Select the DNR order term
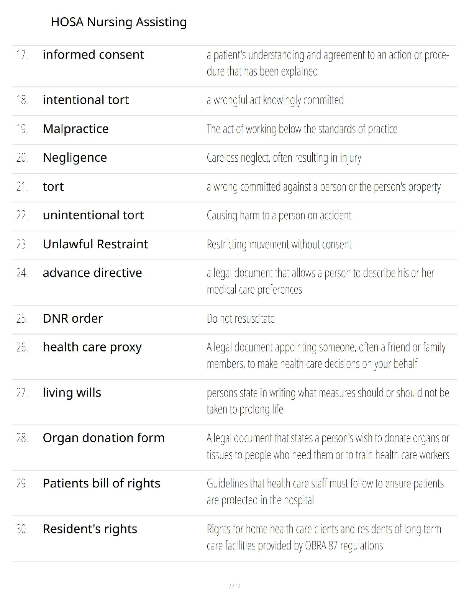 73,318
